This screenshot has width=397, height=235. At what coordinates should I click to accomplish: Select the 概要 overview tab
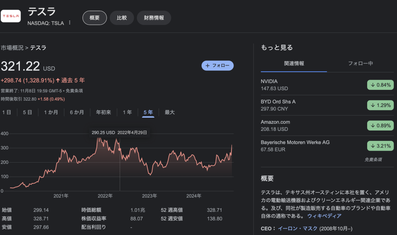click(95, 18)
